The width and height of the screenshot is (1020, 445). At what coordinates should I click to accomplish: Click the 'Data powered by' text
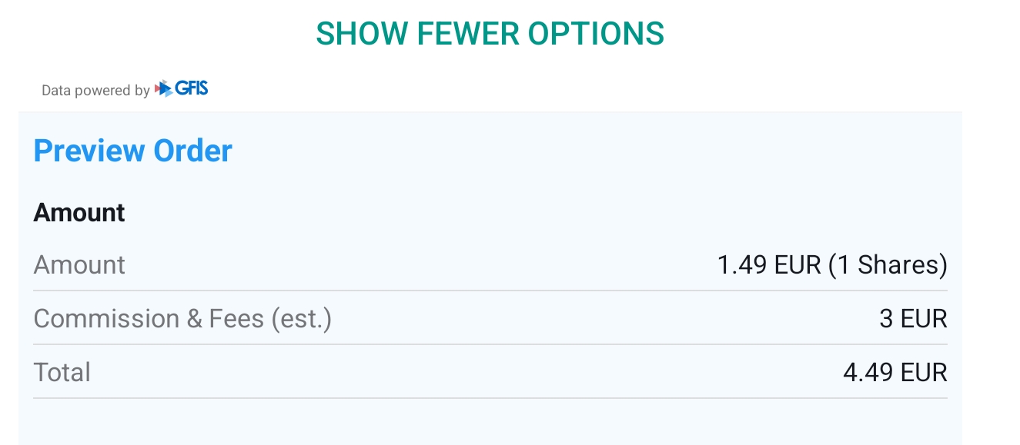95,91
